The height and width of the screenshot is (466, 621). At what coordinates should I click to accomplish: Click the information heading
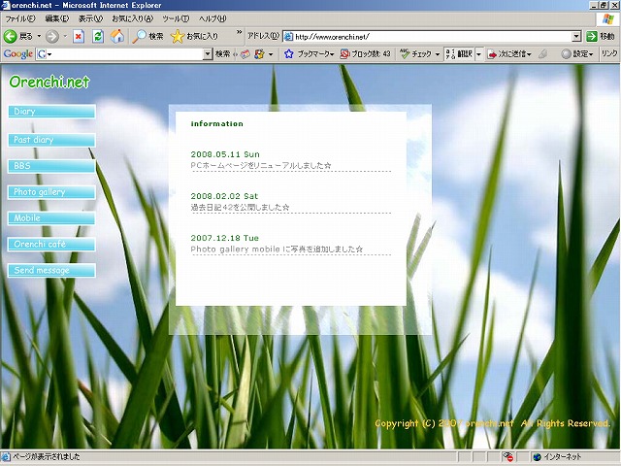217,123
